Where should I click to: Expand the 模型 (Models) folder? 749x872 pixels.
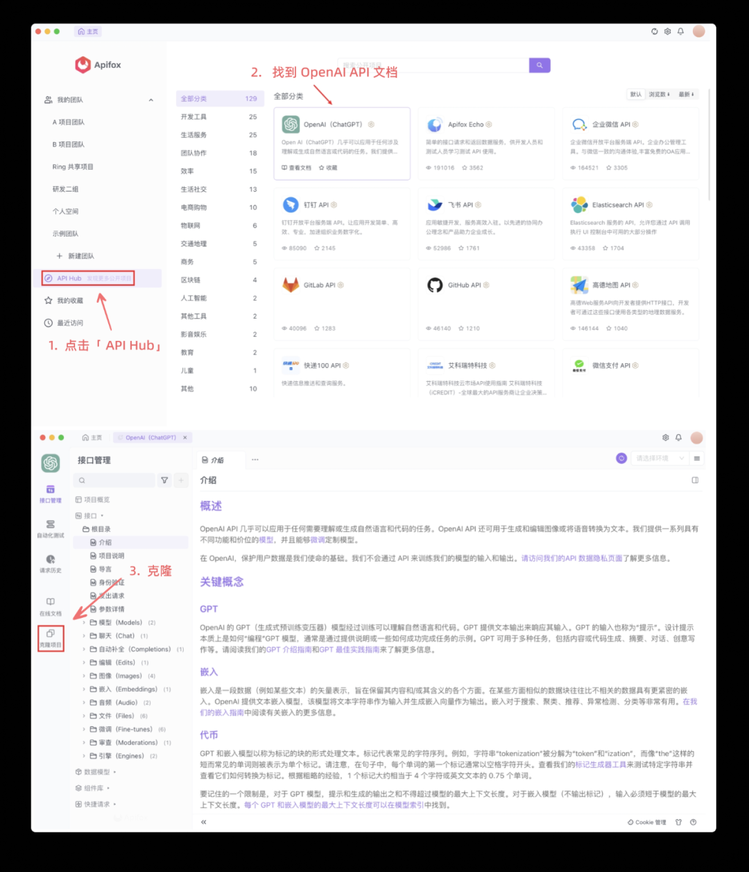(x=84, y=623)
